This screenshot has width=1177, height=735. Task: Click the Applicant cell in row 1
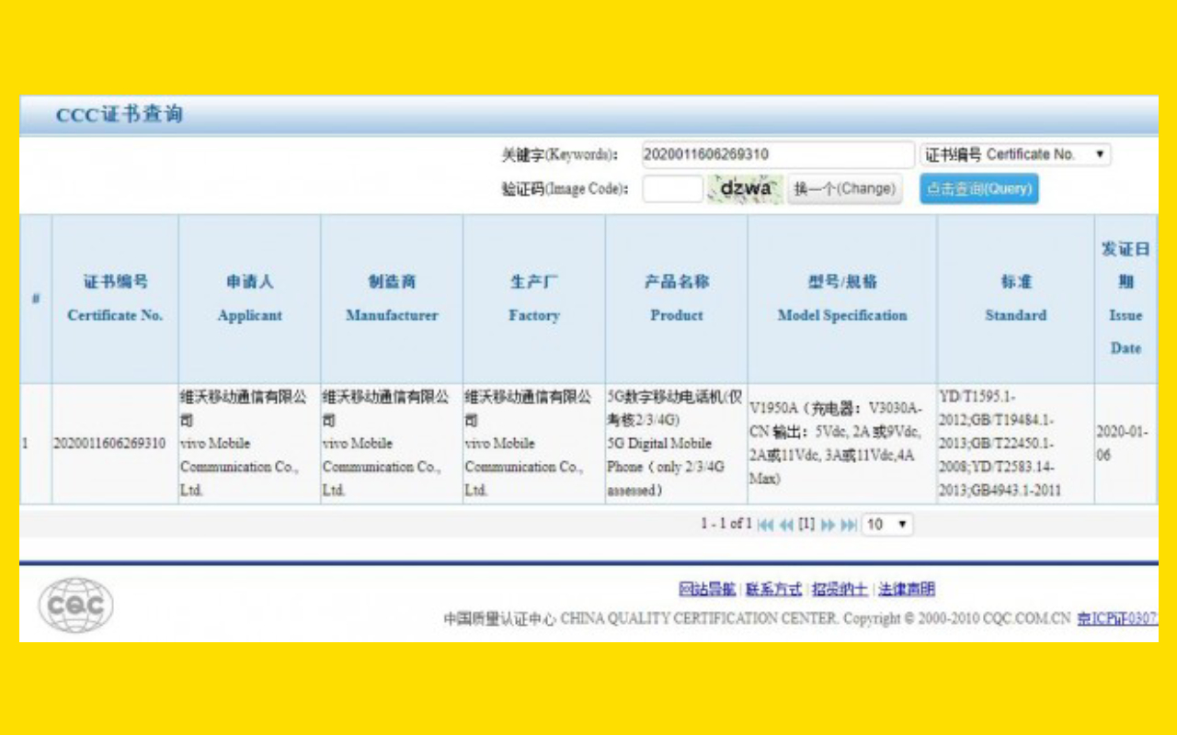click(249, 444)
